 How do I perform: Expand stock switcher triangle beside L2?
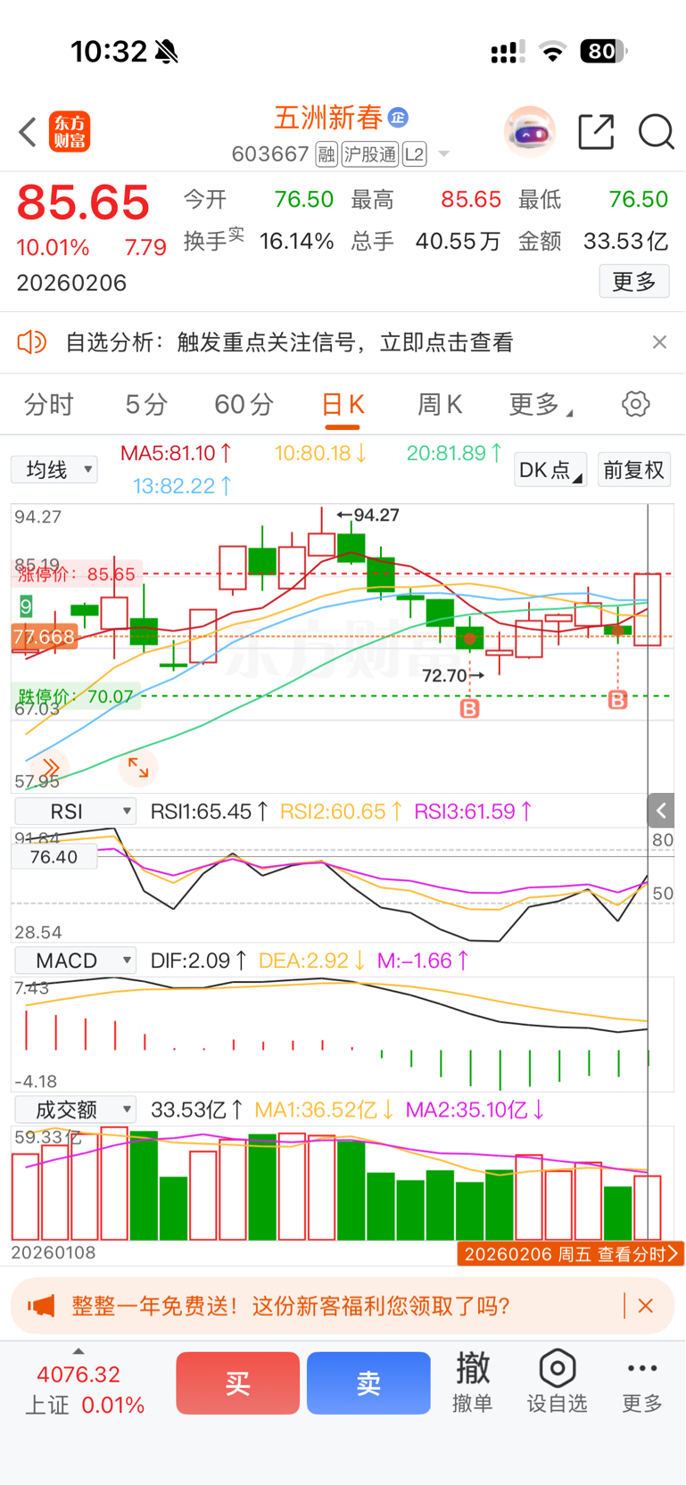(x=443, y=154)
